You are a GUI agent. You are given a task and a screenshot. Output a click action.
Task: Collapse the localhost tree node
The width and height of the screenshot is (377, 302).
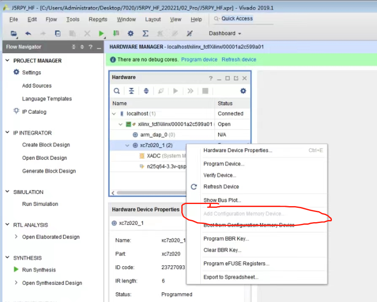click(x=114, y=114)
